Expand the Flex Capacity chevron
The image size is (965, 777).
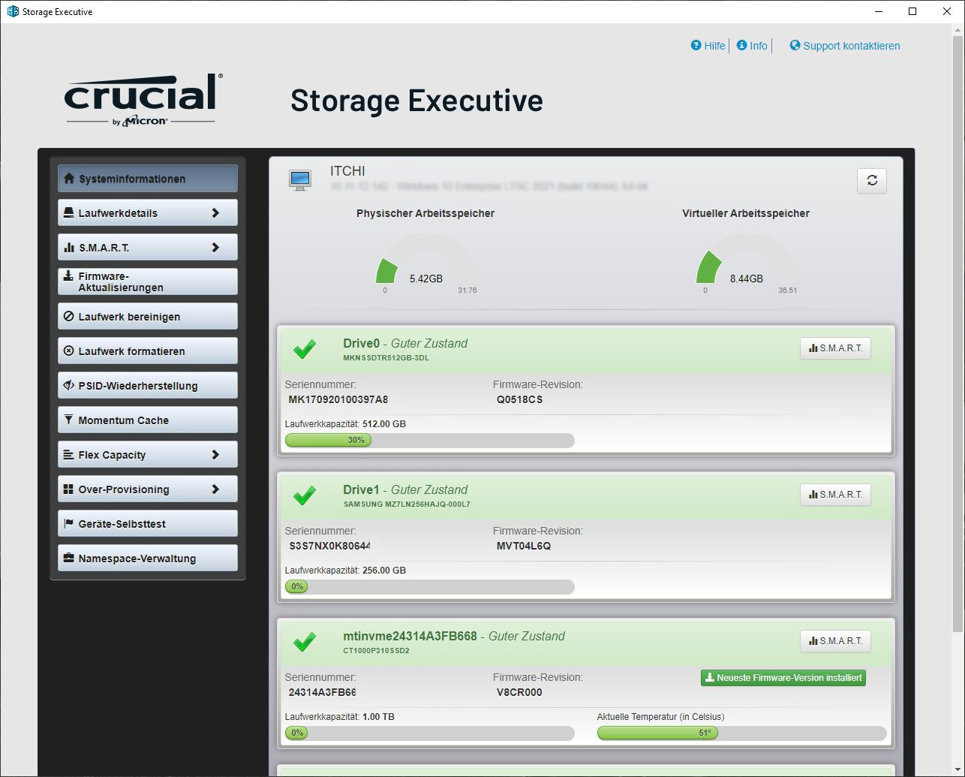[x=215, y=455]
